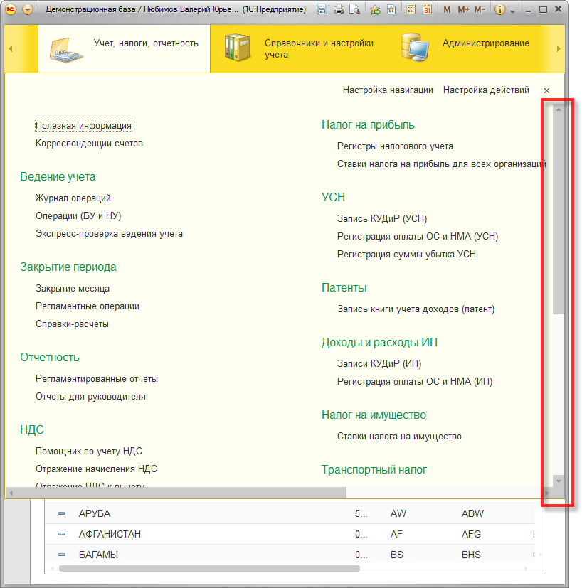This screenshot has height=588, width=582.
Task: Open Операции (БУ и НУ)
Action: tap(78, 215)
